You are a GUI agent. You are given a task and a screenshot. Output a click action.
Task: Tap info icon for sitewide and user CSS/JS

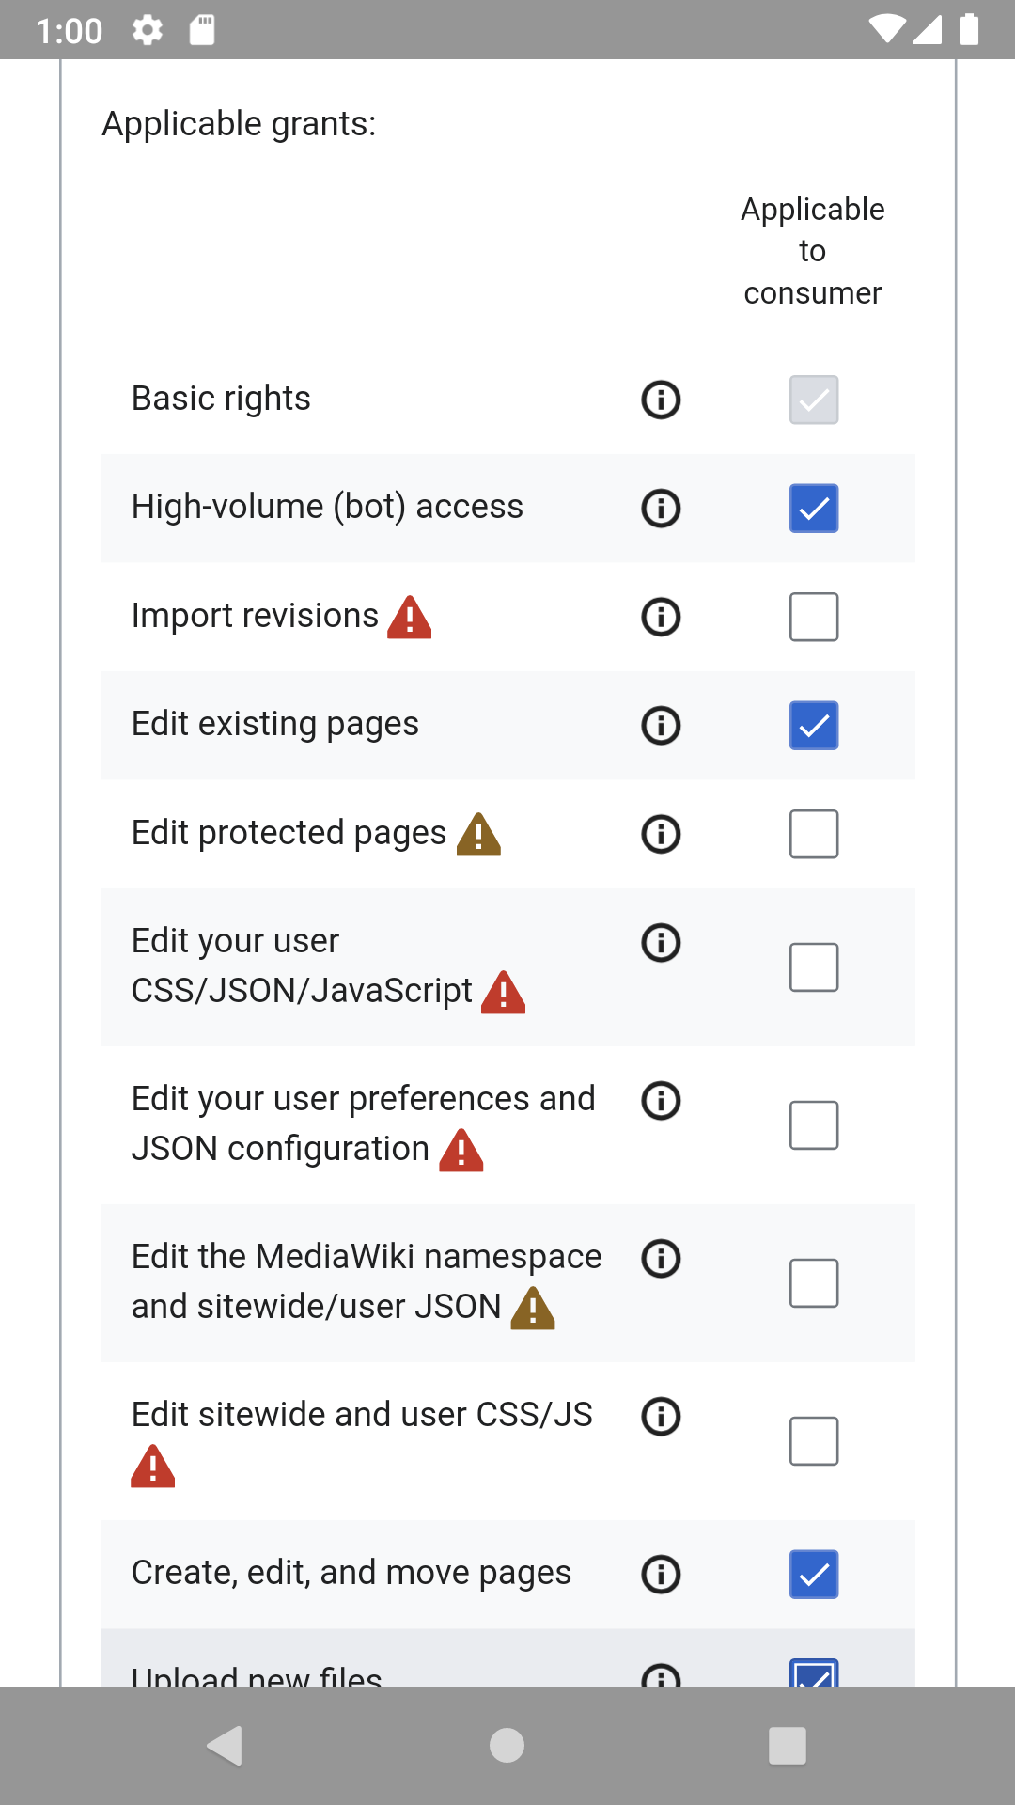661,1417
